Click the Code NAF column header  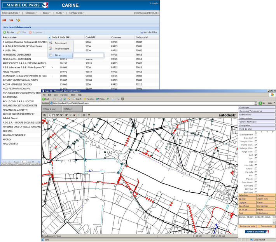97,37
